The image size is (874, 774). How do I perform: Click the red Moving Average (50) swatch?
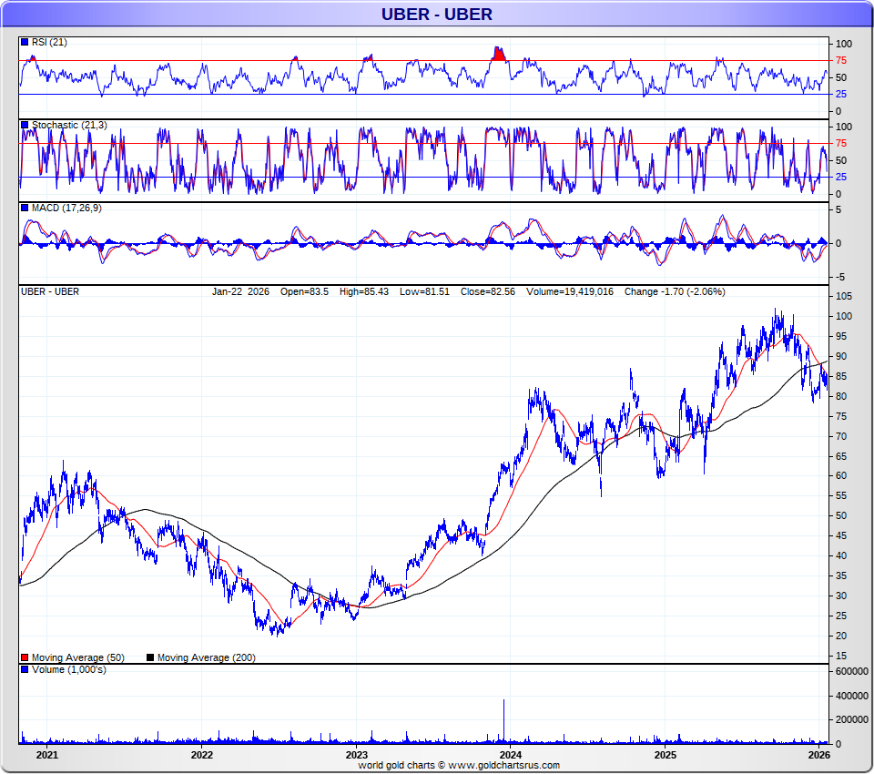[25, 657]
